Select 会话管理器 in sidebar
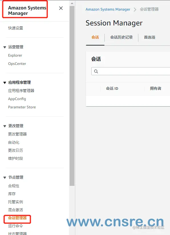The width and height of the screenshot is (170, 235). pyautogui.click(x=17, y=218)
